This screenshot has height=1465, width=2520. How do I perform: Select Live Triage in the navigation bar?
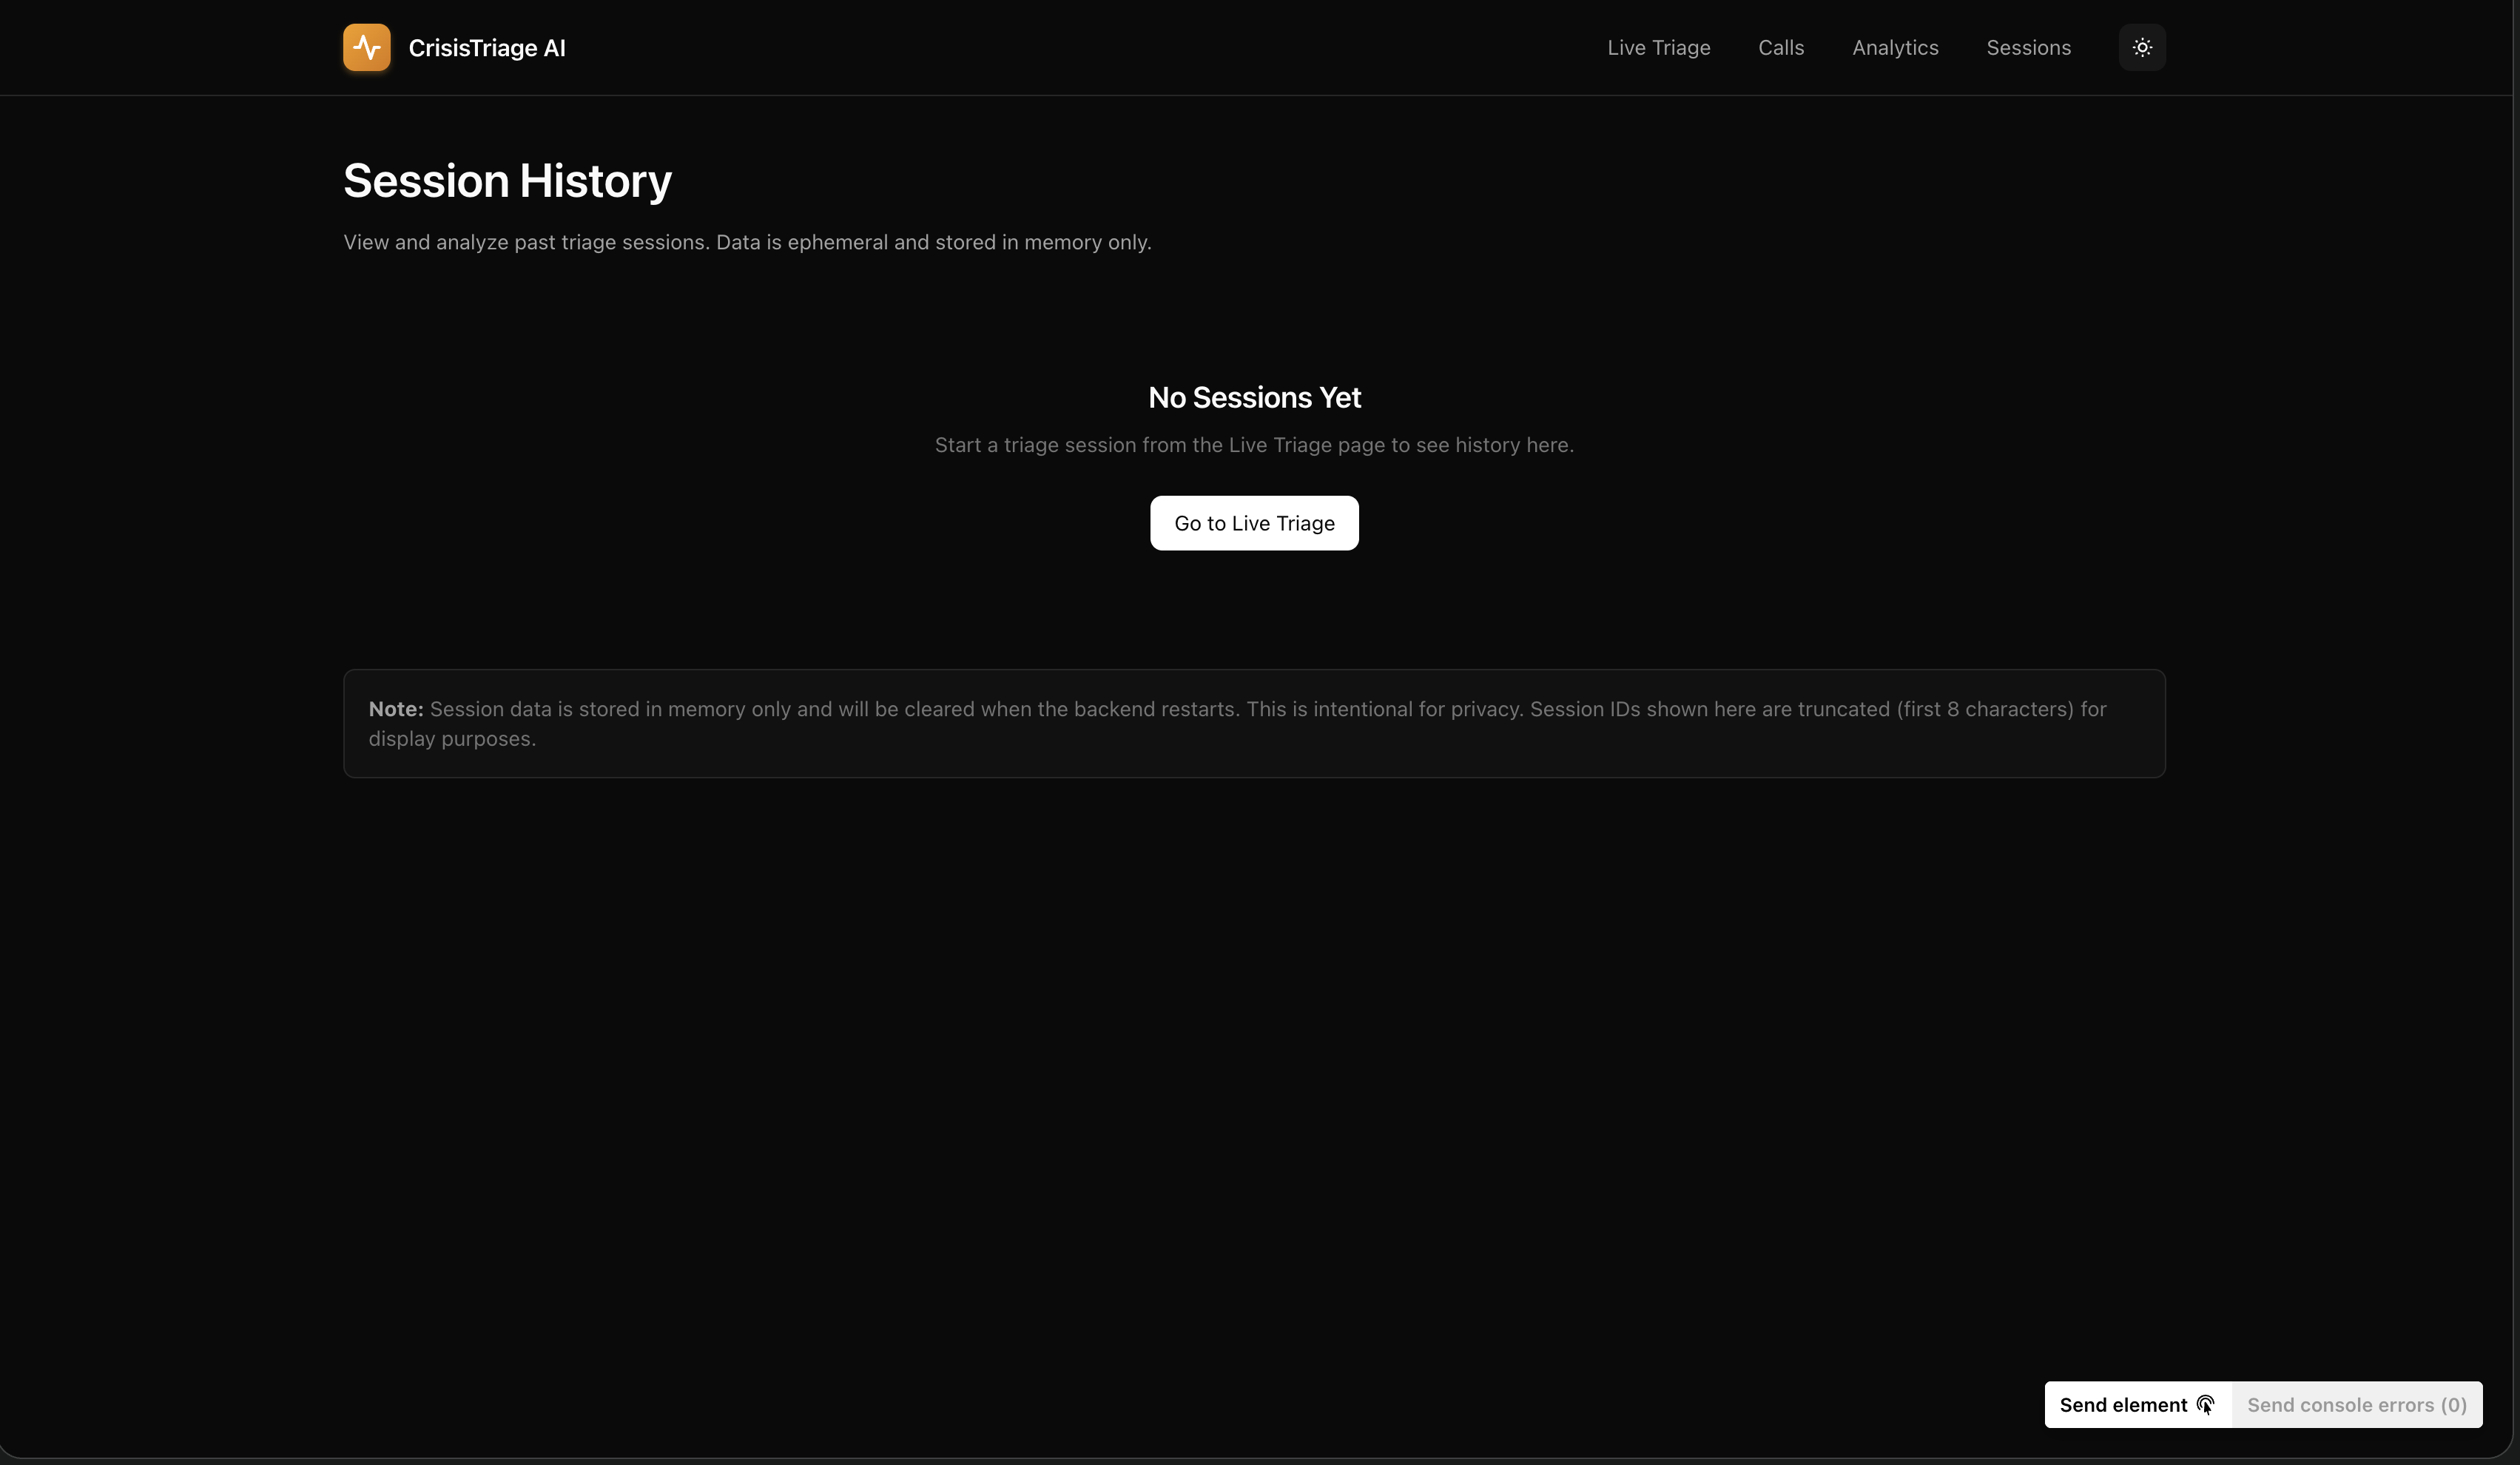(1658, 47)
